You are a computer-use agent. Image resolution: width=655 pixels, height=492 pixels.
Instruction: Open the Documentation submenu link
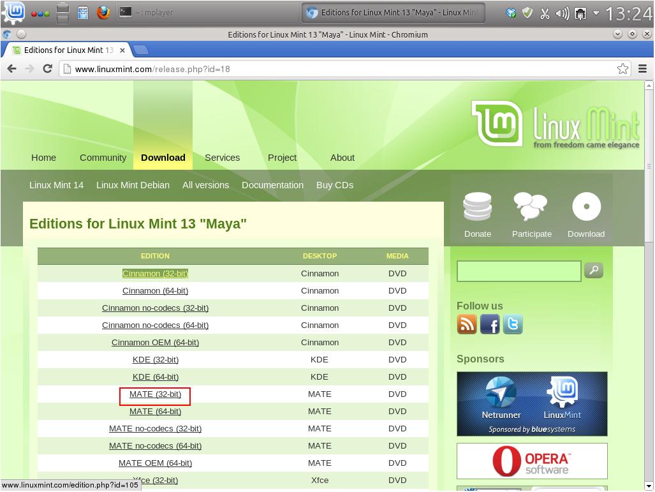(x=272, y=185)
